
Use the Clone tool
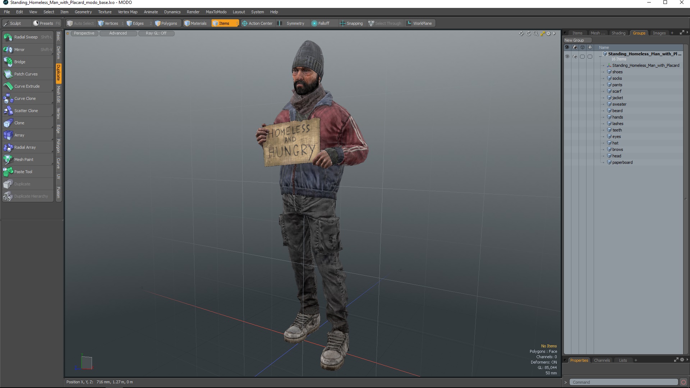click(28, 123)
